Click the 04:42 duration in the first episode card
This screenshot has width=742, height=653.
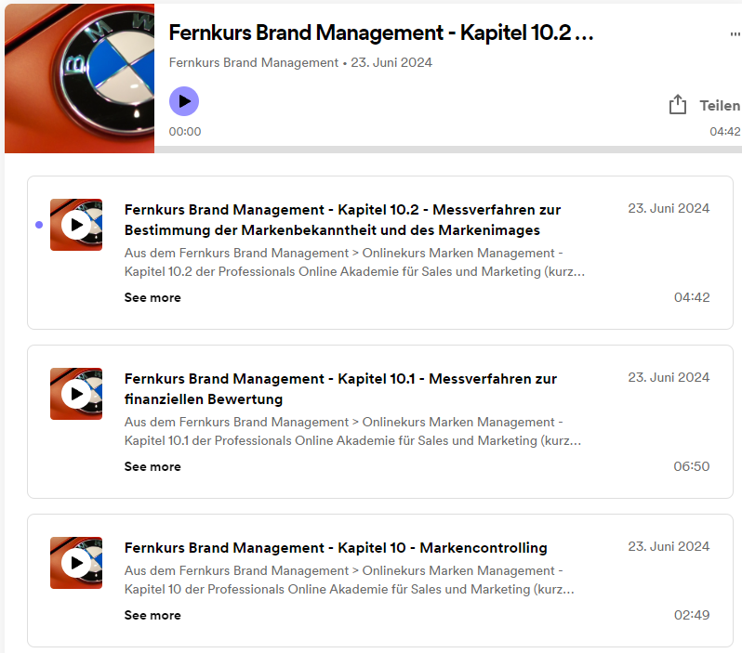click(x=692, y=298)
